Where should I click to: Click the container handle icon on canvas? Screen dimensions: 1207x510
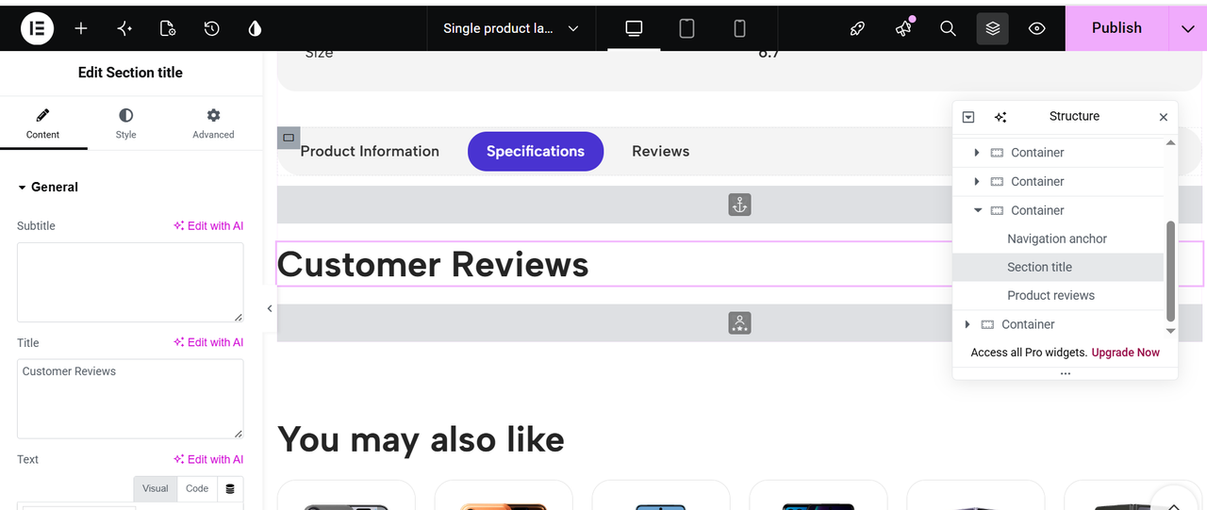pos(289,138)
